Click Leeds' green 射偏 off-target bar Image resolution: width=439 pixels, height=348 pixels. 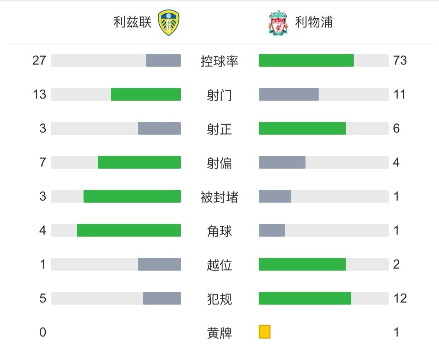[139, 162]
